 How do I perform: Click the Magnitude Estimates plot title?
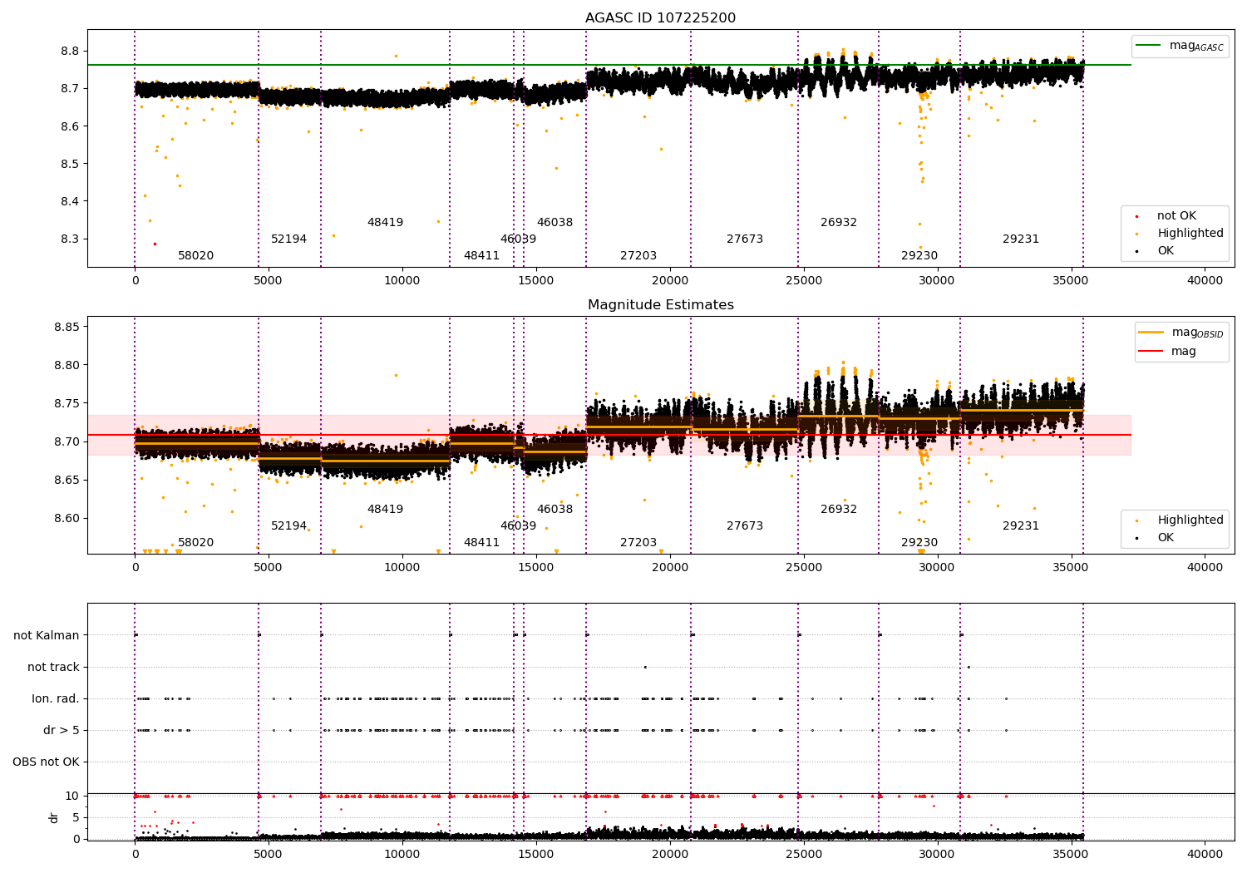pyautogui.click(x=660, y=305)
